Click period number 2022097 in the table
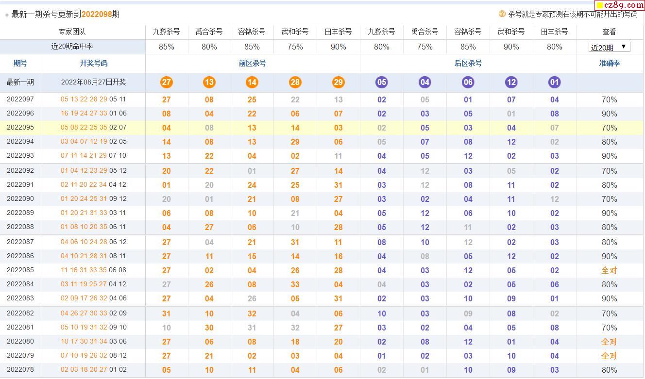The height and width of the screenshot is (379, 645). (20, 99)
